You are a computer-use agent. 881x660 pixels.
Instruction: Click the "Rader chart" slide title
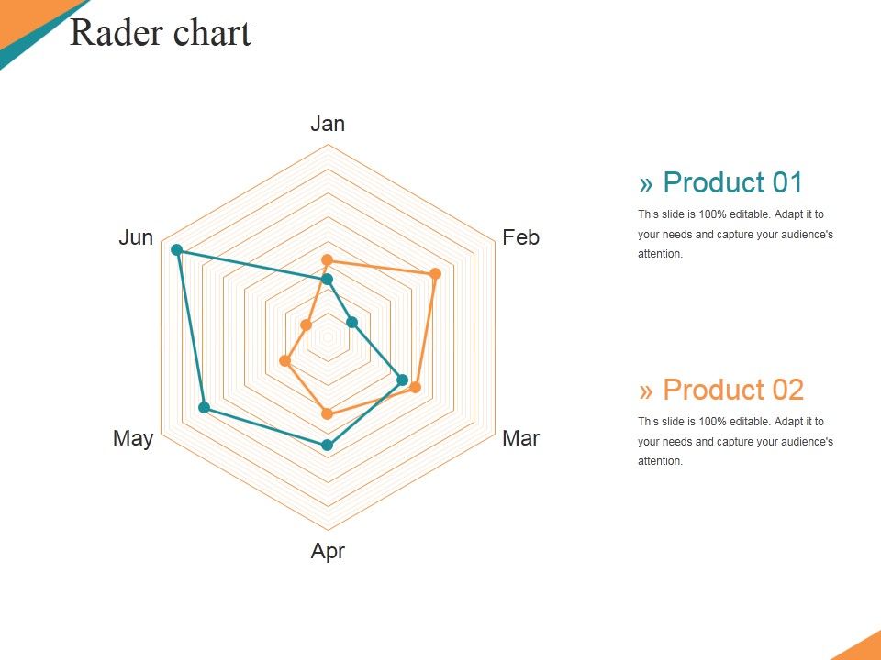pos(161,34)
